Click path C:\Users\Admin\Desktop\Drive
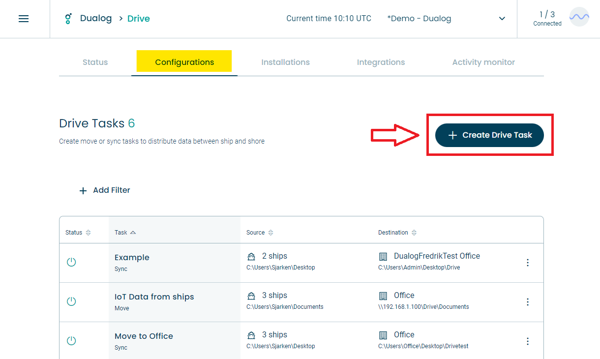The width and height of the screenshot is (600, 359). 419,268
